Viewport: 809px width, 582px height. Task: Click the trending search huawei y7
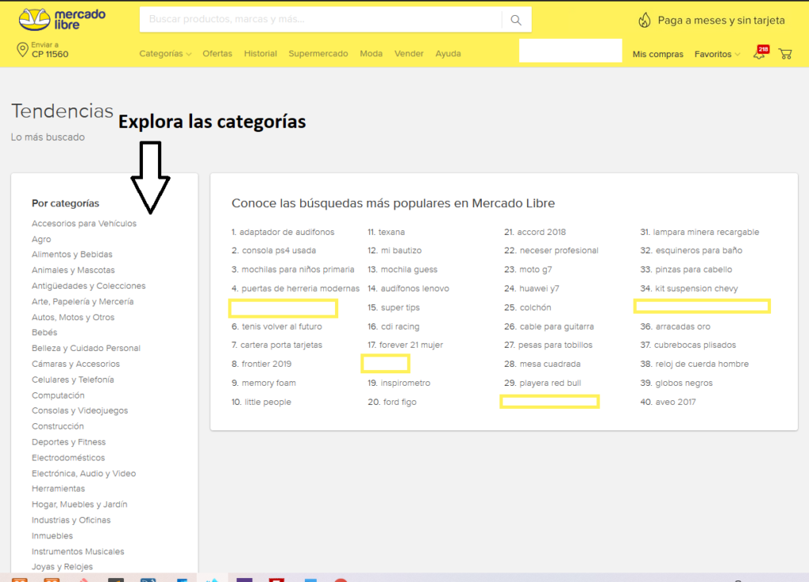(540, 289)
